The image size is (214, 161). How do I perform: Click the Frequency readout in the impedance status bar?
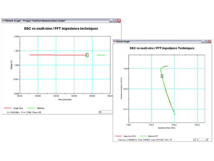click(127, 140)
